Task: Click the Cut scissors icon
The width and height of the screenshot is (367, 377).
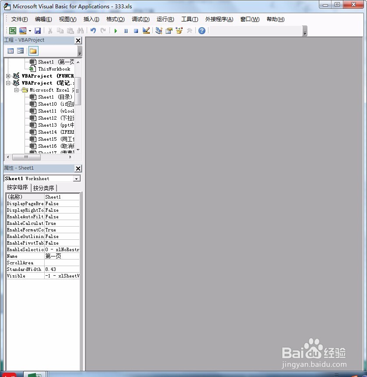Action: [x=50, y=31]
